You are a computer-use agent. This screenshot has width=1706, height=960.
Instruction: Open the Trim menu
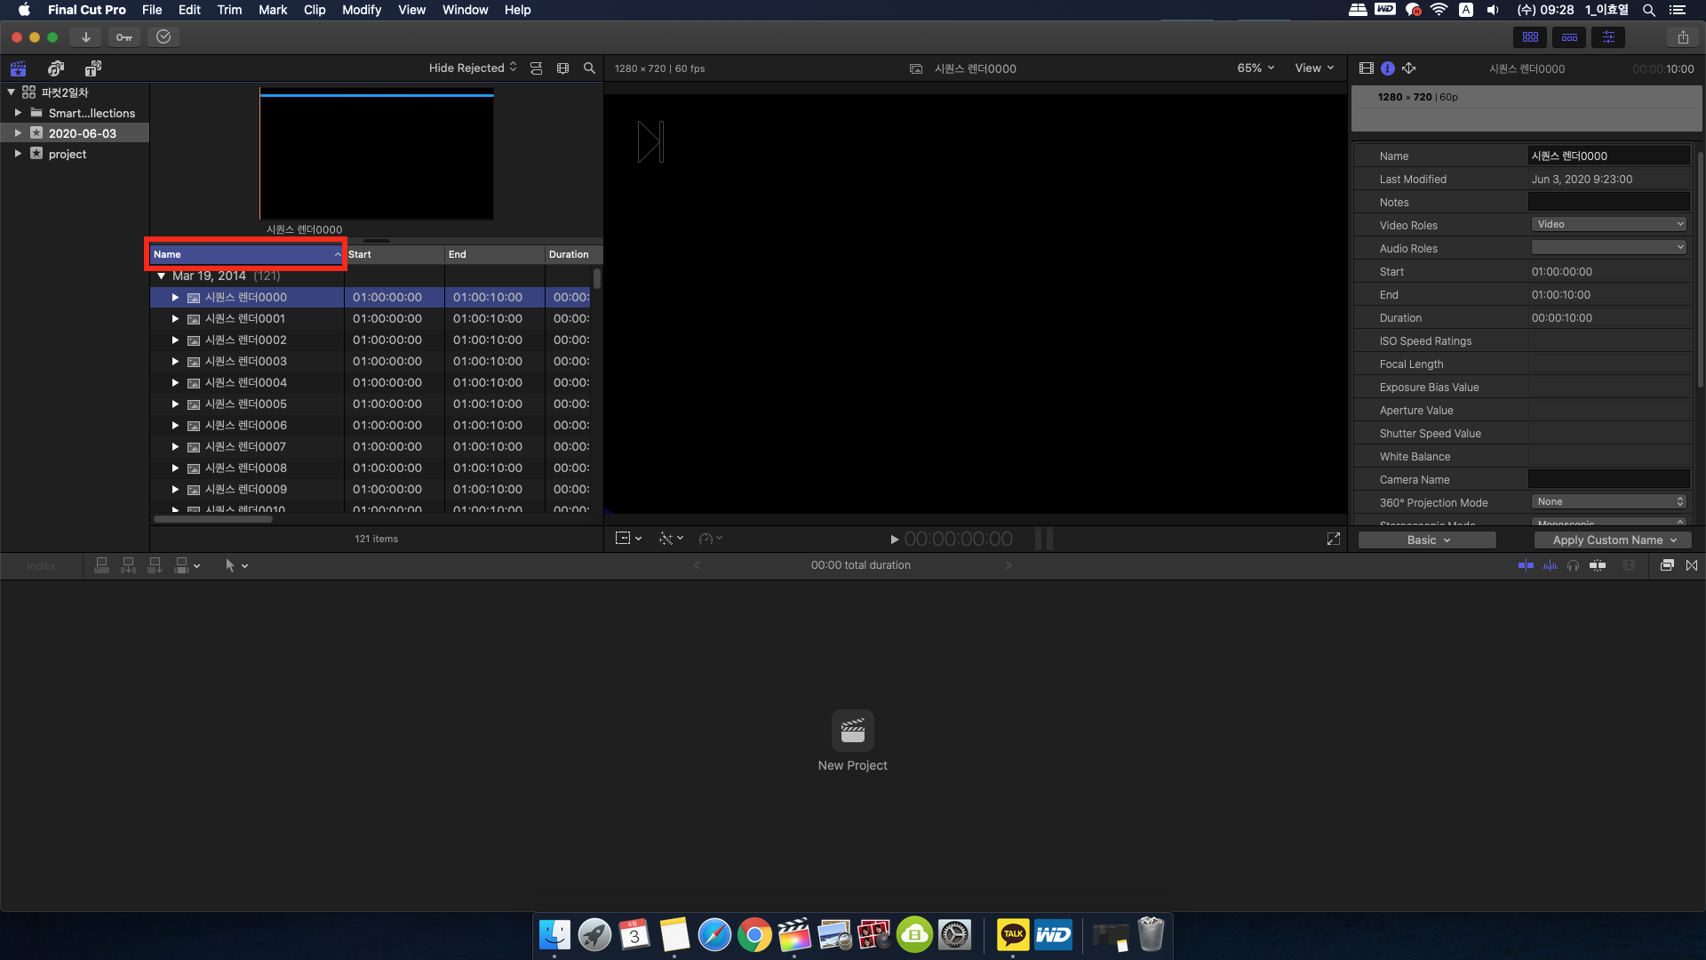click(x=229, y=10)
